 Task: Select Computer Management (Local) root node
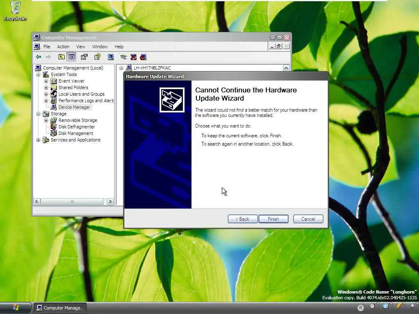[x=73, y=68]
